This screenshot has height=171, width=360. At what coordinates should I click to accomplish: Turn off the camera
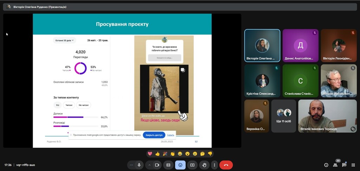(x=157, y=165)
